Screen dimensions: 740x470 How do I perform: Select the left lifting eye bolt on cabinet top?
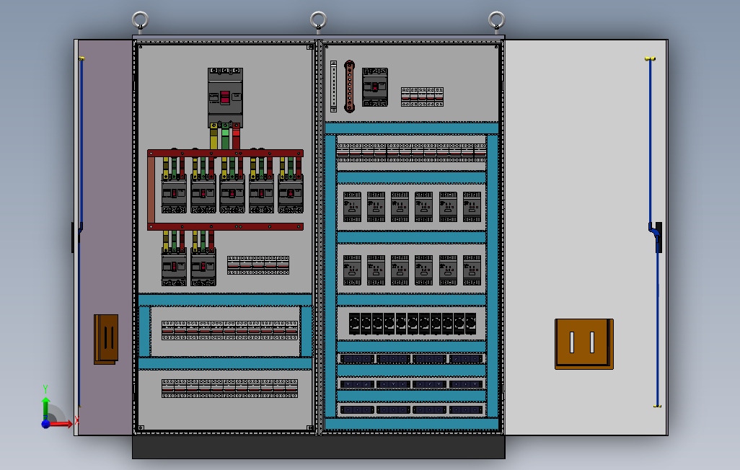pos(140,22)
